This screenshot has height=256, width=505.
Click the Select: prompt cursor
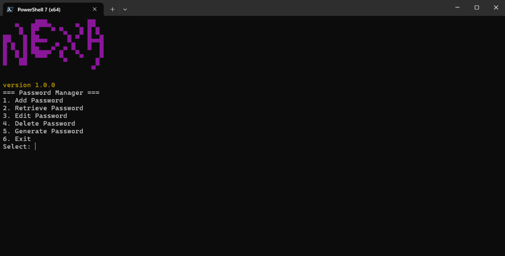[35, 147]
